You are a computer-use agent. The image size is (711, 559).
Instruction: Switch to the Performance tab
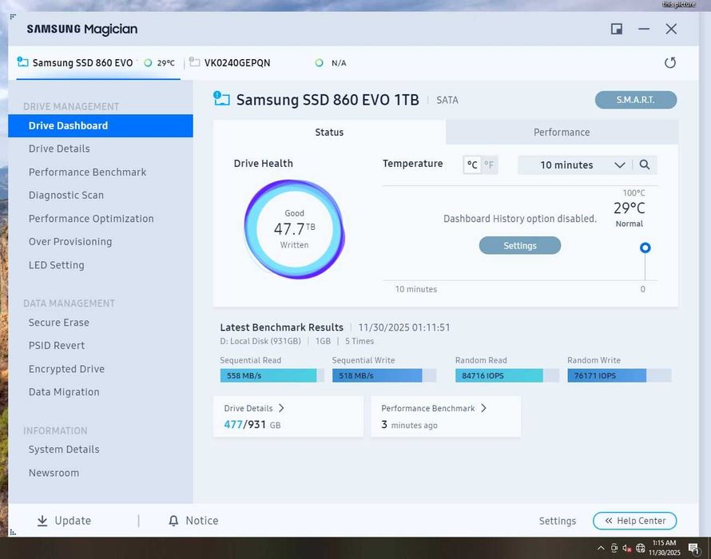pos(562,132)
